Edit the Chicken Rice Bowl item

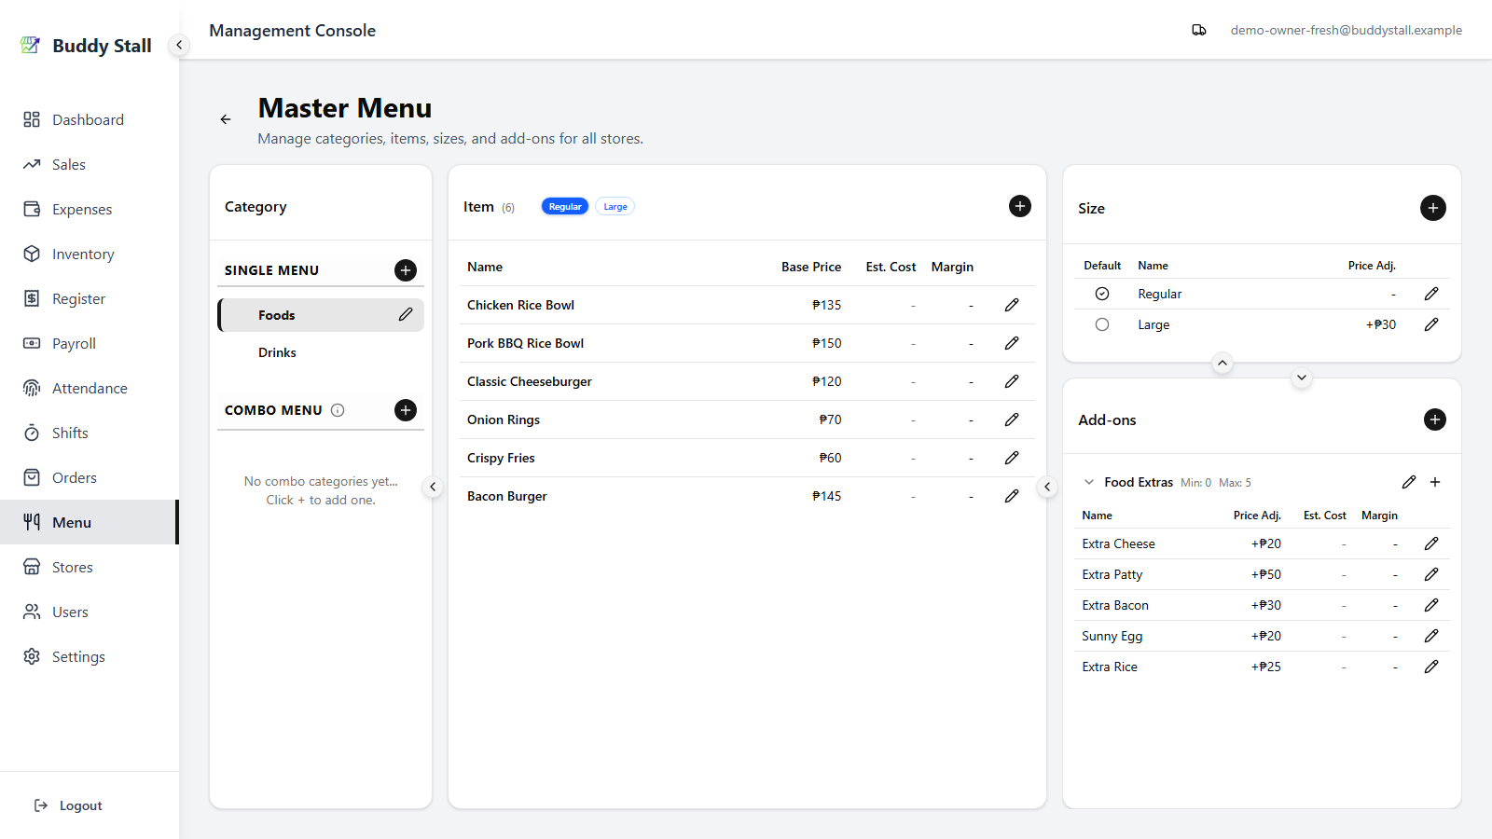(1012, 305)
